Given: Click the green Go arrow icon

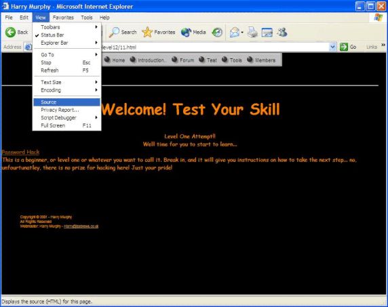Looking at the screenshot, I should 344,47.
